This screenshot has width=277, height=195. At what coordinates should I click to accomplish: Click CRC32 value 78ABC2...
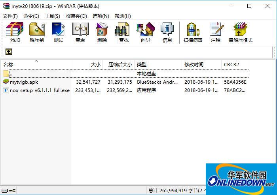pos(234,90)
